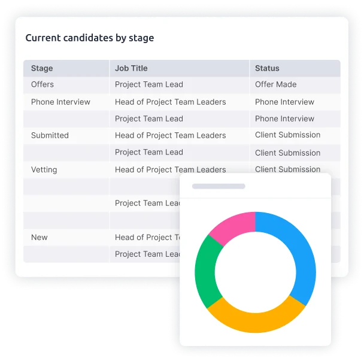Click the Job Title column header

pyautogui.click(x=131, y=68)
